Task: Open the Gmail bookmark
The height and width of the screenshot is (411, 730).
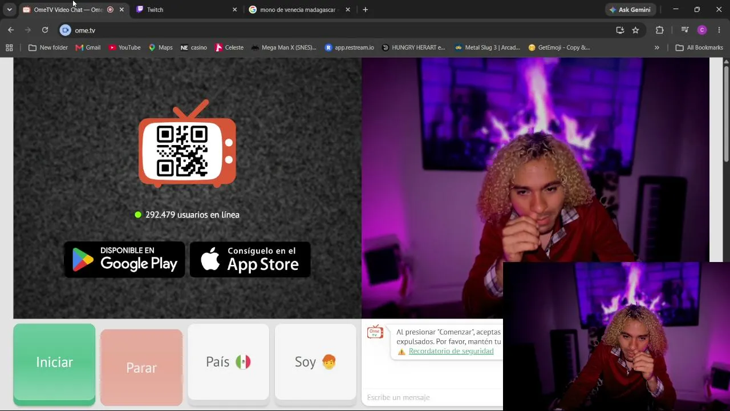Action: point(88,47)
